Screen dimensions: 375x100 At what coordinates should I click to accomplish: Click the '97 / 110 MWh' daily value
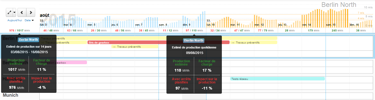point(194,31)
